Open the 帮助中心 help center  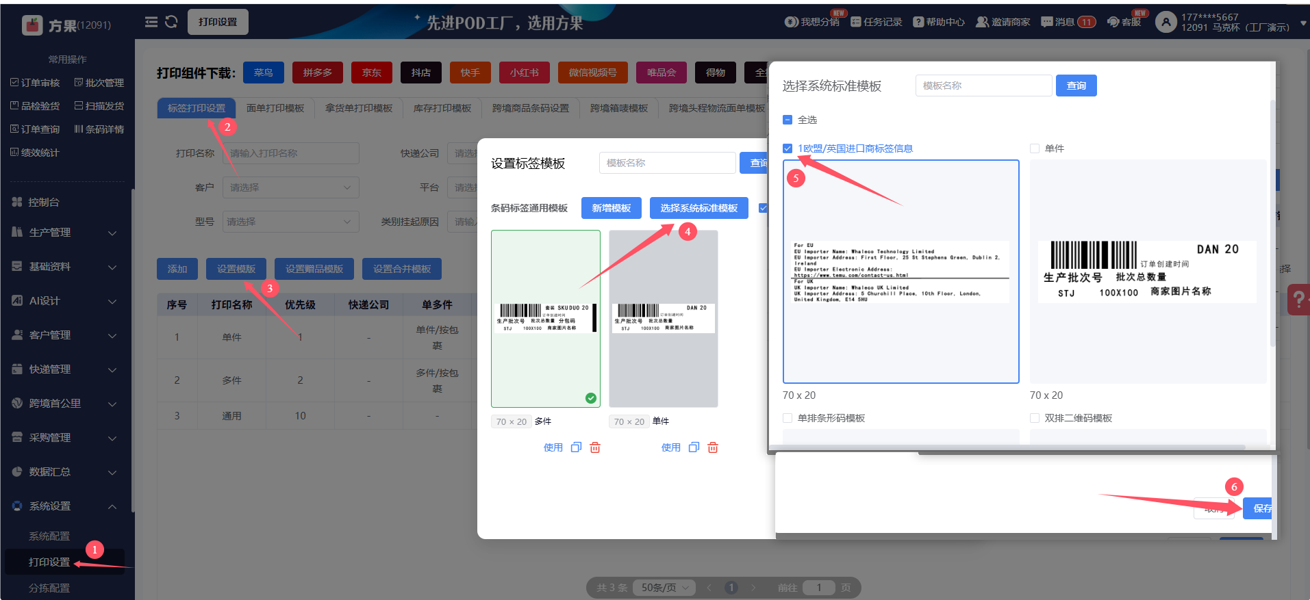(x=939, y=22)
